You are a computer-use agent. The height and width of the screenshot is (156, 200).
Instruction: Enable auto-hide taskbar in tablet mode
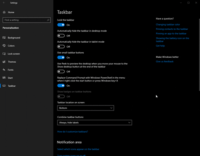click(x=61, y=46)
